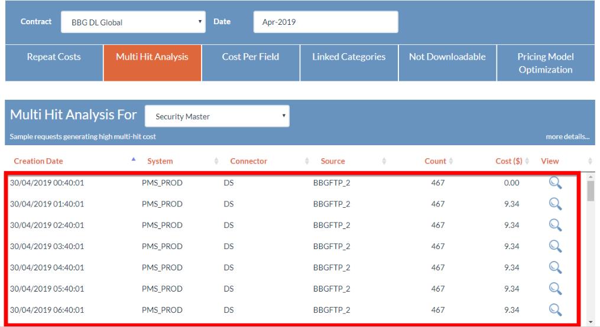Sort by the System column header

[160, 161]
